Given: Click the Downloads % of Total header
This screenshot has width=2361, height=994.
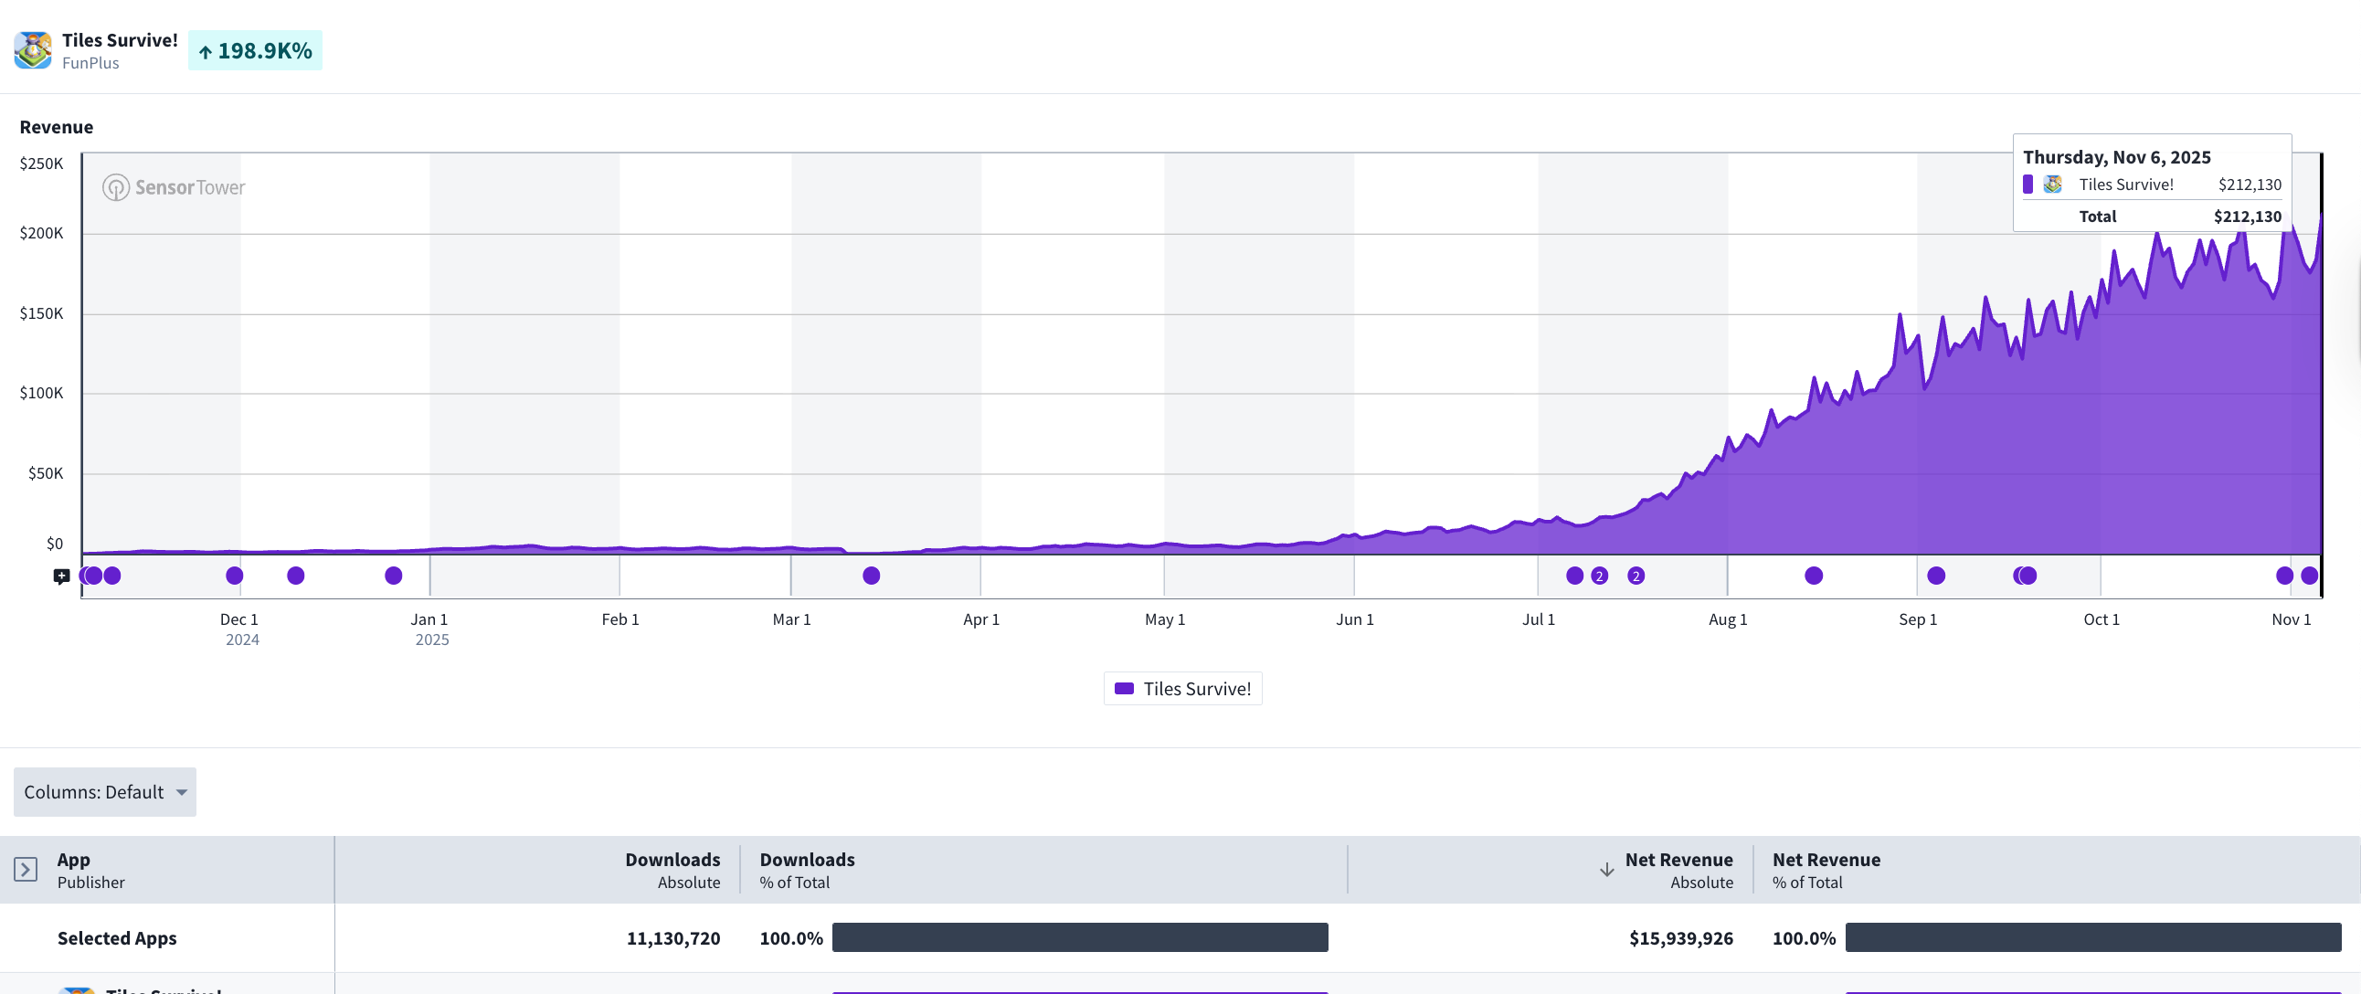Looking at the screenshot, I should click(x=807, y=871).
